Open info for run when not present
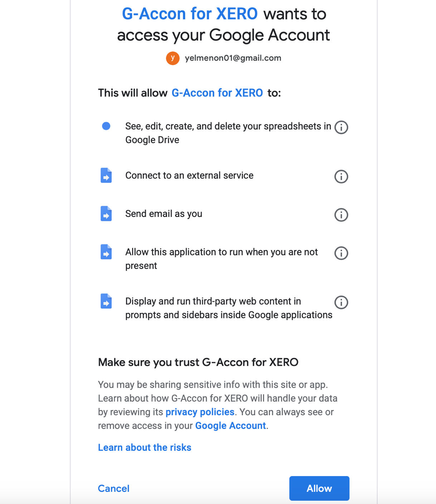This screenshot has height=504, width=436. [x=341, y=253]
